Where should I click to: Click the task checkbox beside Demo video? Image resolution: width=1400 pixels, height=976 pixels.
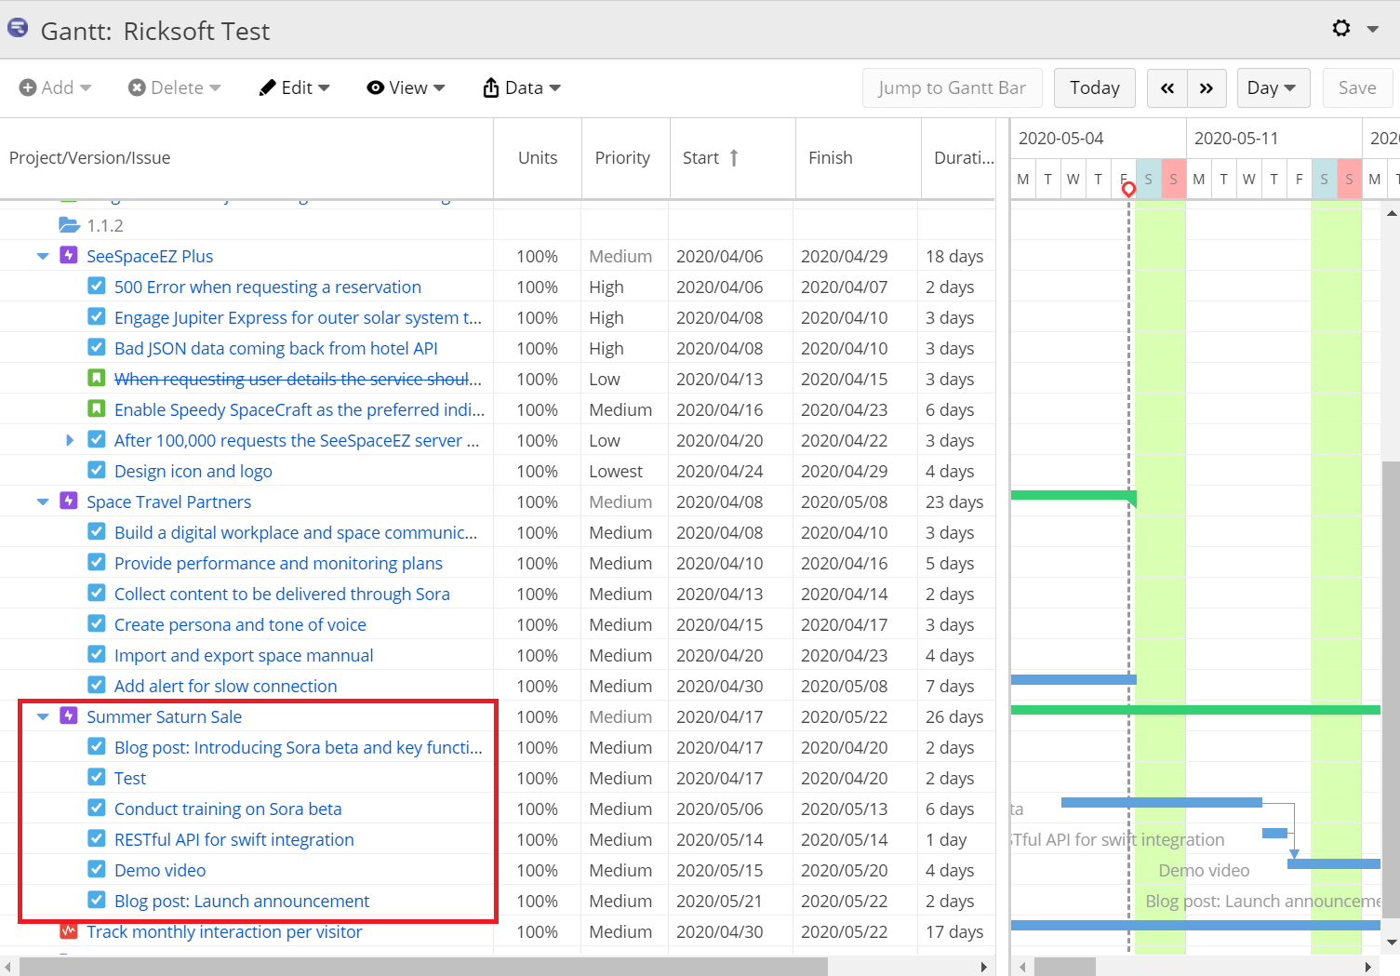click(x=97, y=869)
